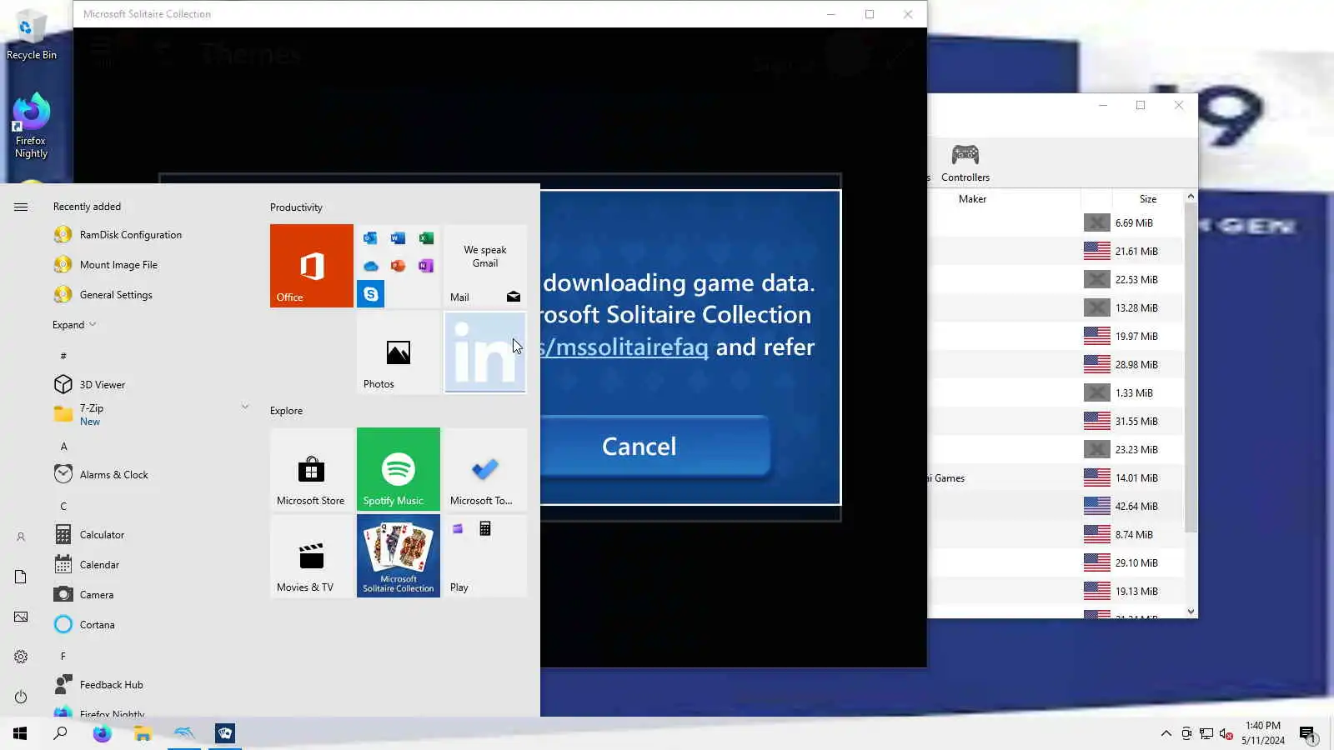Select the game row sized 42.64 MiB
Viewport: 1334px width, 750px height.
(x=1056, y=507)
